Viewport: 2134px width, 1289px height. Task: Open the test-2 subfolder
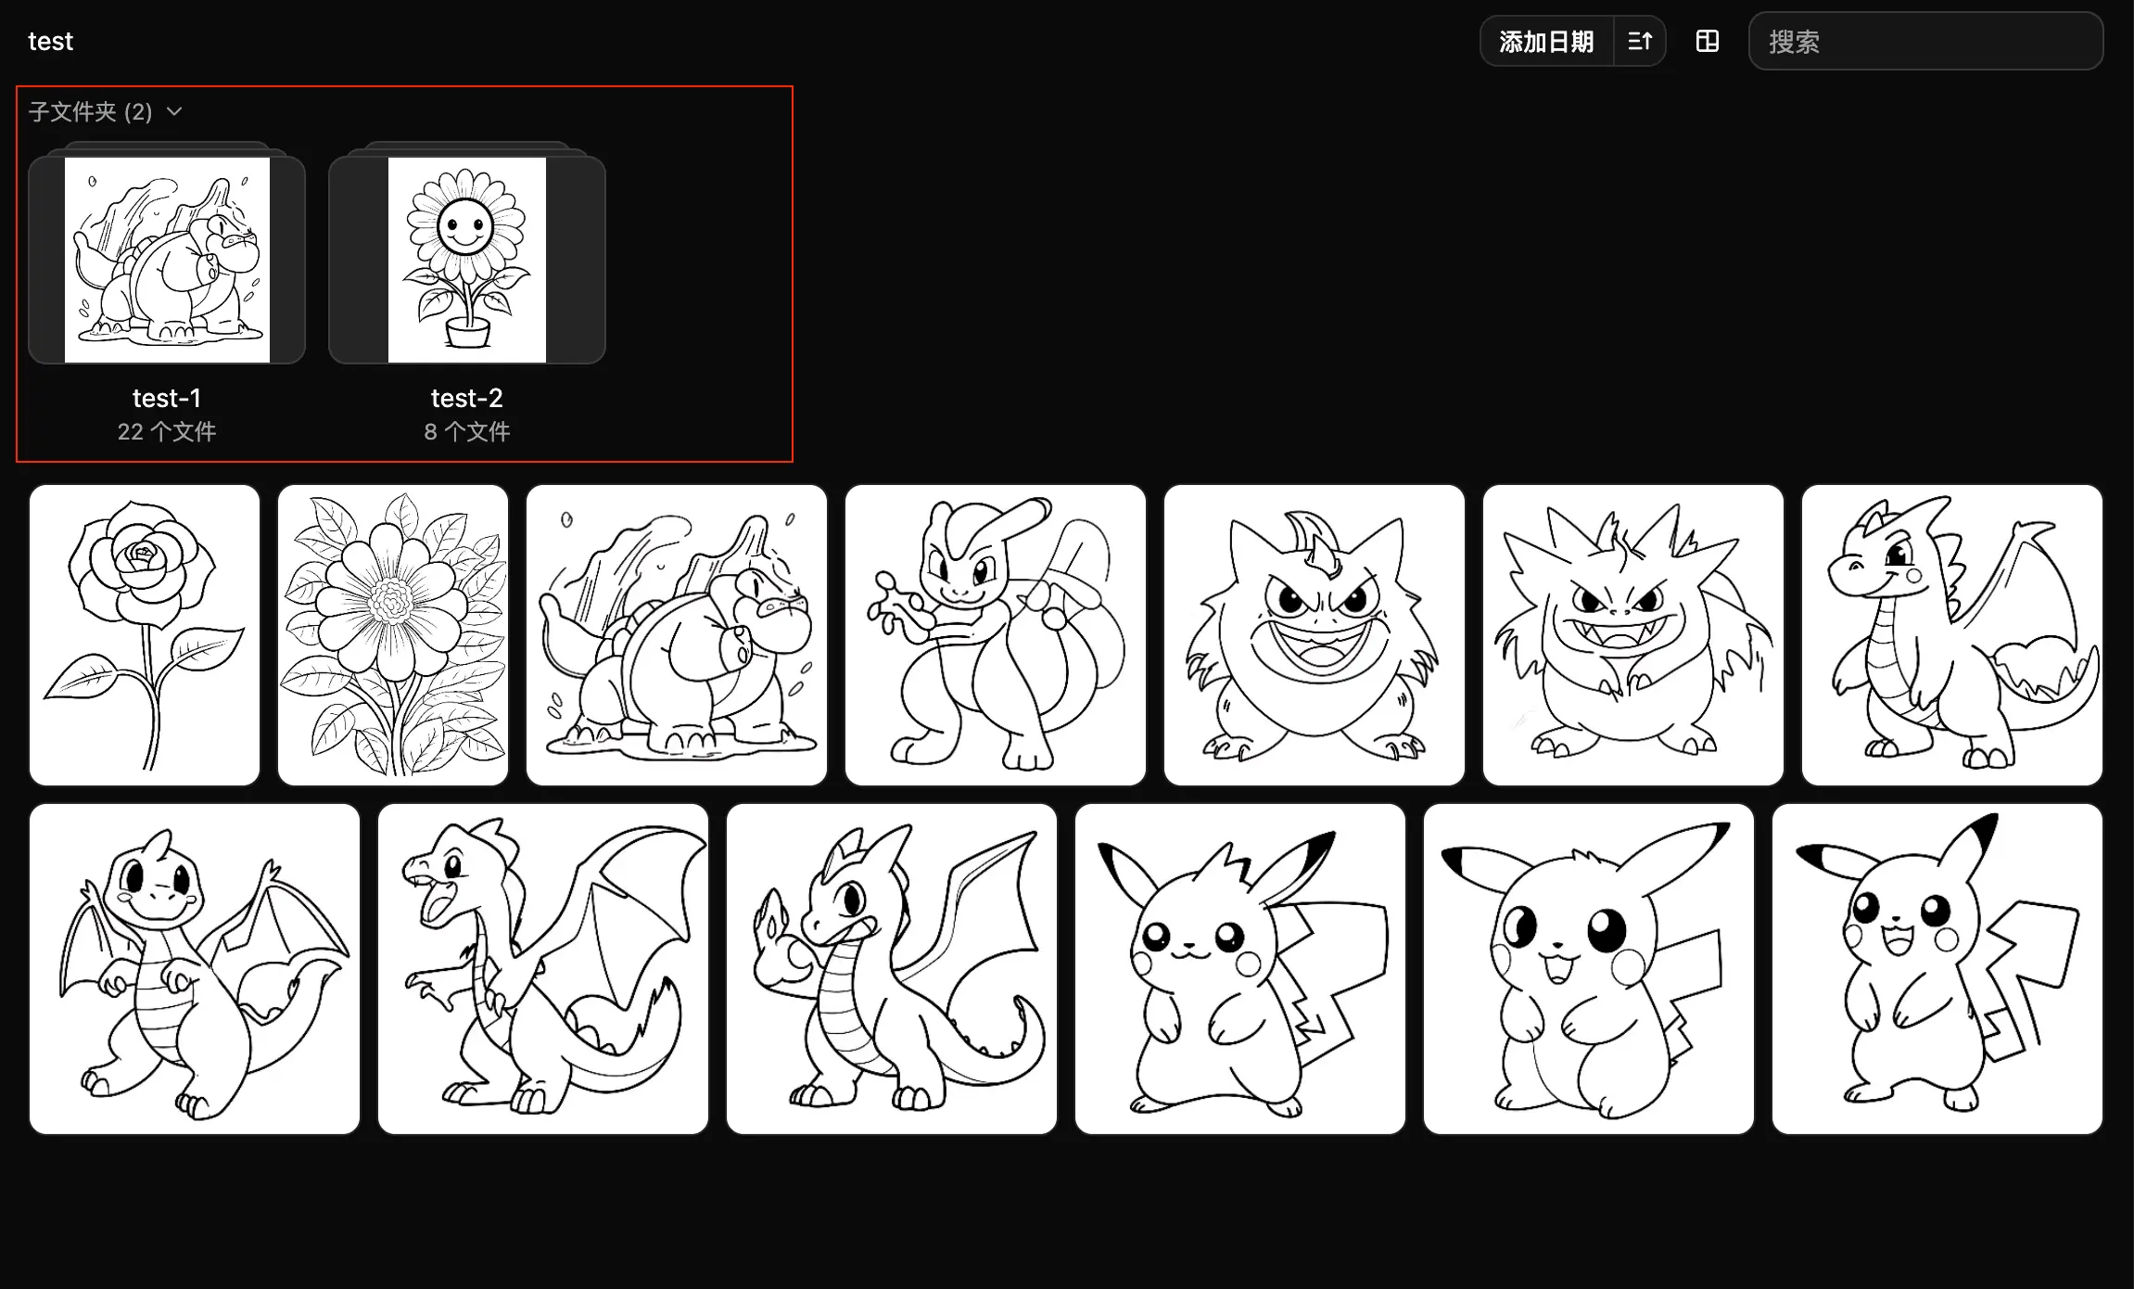[466, 260]
